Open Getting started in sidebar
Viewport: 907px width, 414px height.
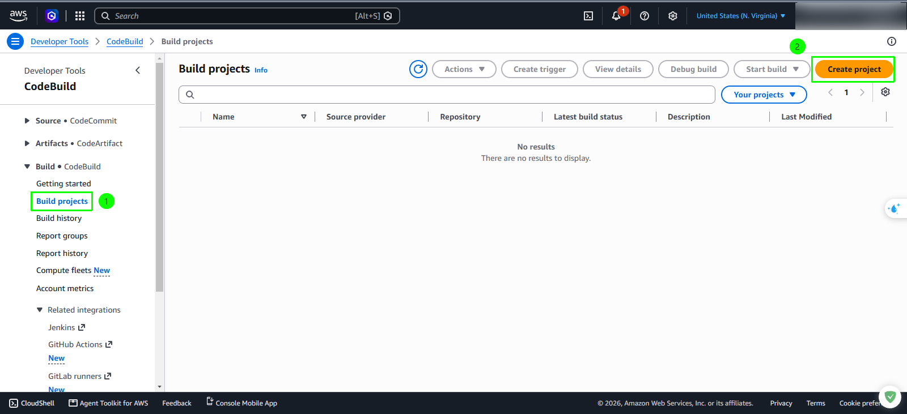63,183
